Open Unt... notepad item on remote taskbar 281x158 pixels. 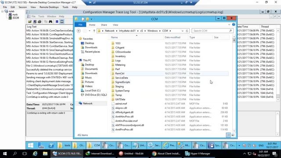pyautogui.click(x=139, y=145)
